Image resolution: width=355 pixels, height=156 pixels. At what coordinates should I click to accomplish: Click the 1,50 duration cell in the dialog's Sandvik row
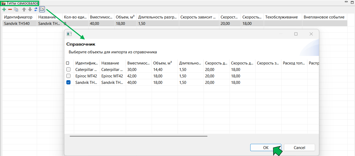coord(191,83)
